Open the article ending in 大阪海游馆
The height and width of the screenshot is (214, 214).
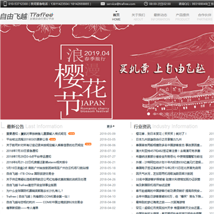pos(160,202)
